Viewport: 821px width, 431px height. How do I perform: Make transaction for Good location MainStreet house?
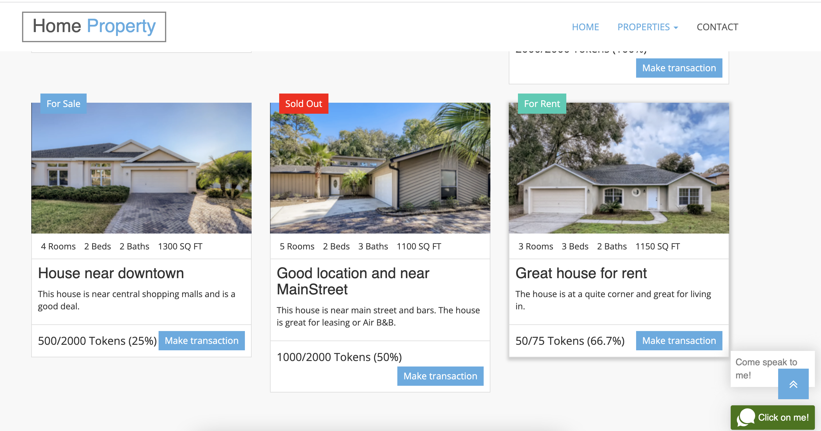pyautogui.click(x=440, y=376)
